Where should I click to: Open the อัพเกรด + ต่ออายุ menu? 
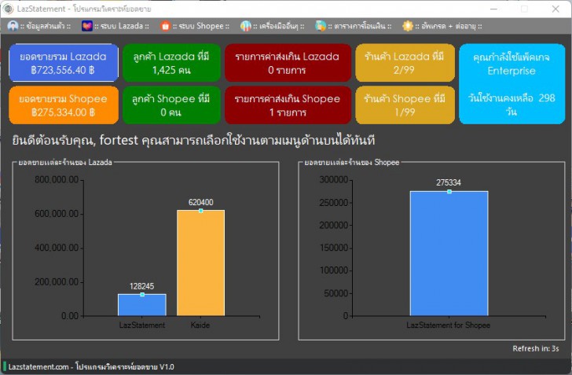pyautogui.click(x=442, y=26)
